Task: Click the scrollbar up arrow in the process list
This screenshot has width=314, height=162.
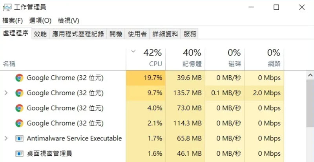Action: pos(310,75)
